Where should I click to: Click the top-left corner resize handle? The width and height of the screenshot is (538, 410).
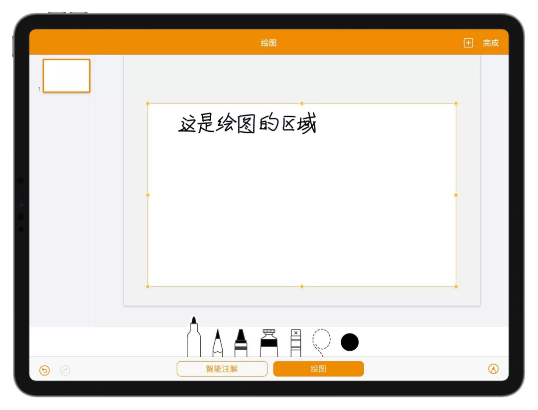(x=148, y=103)
